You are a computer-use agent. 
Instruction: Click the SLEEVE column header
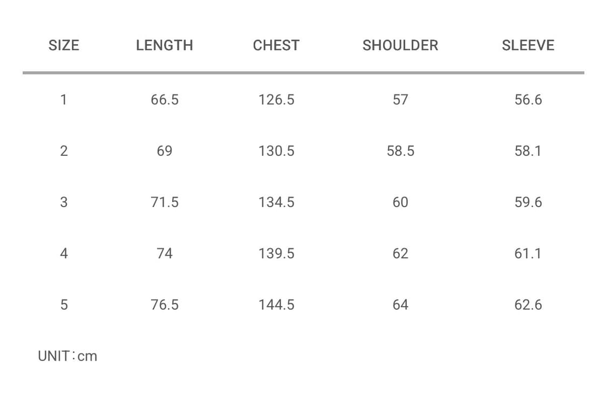point(528,45)
